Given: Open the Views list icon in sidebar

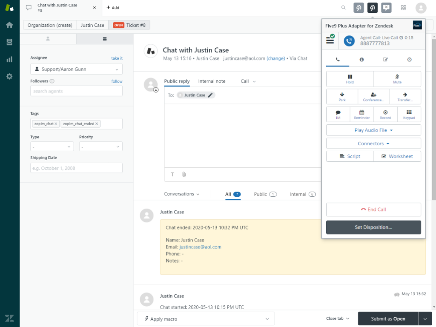Looking at the screenshot, I should (9, 42).
